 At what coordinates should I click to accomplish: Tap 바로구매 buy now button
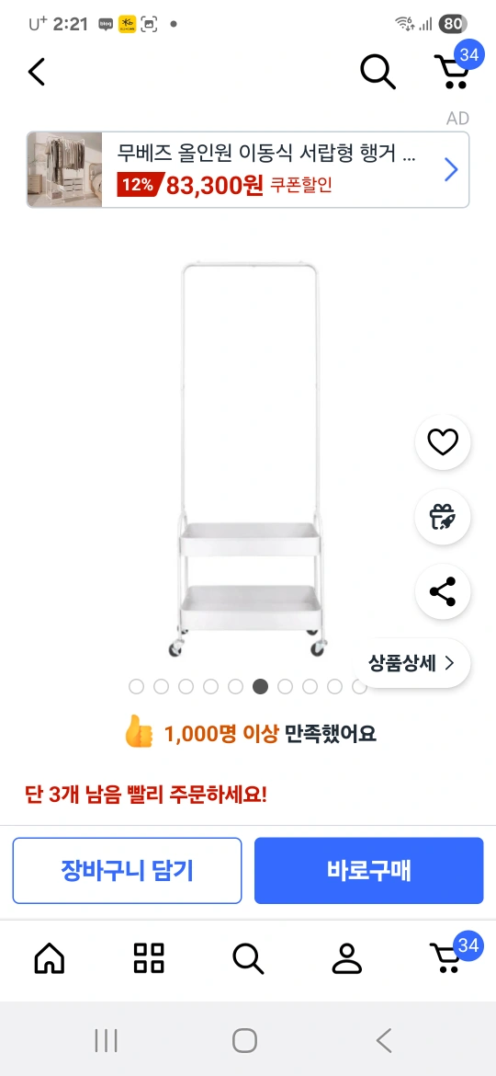pyautogui.click(x=368, y=870)
